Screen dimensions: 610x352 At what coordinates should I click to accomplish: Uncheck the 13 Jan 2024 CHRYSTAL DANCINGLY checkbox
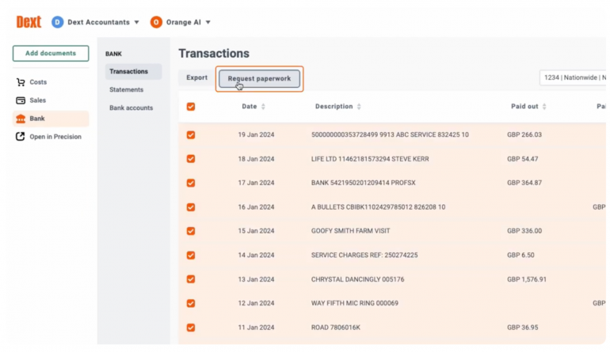coord(191,279)
